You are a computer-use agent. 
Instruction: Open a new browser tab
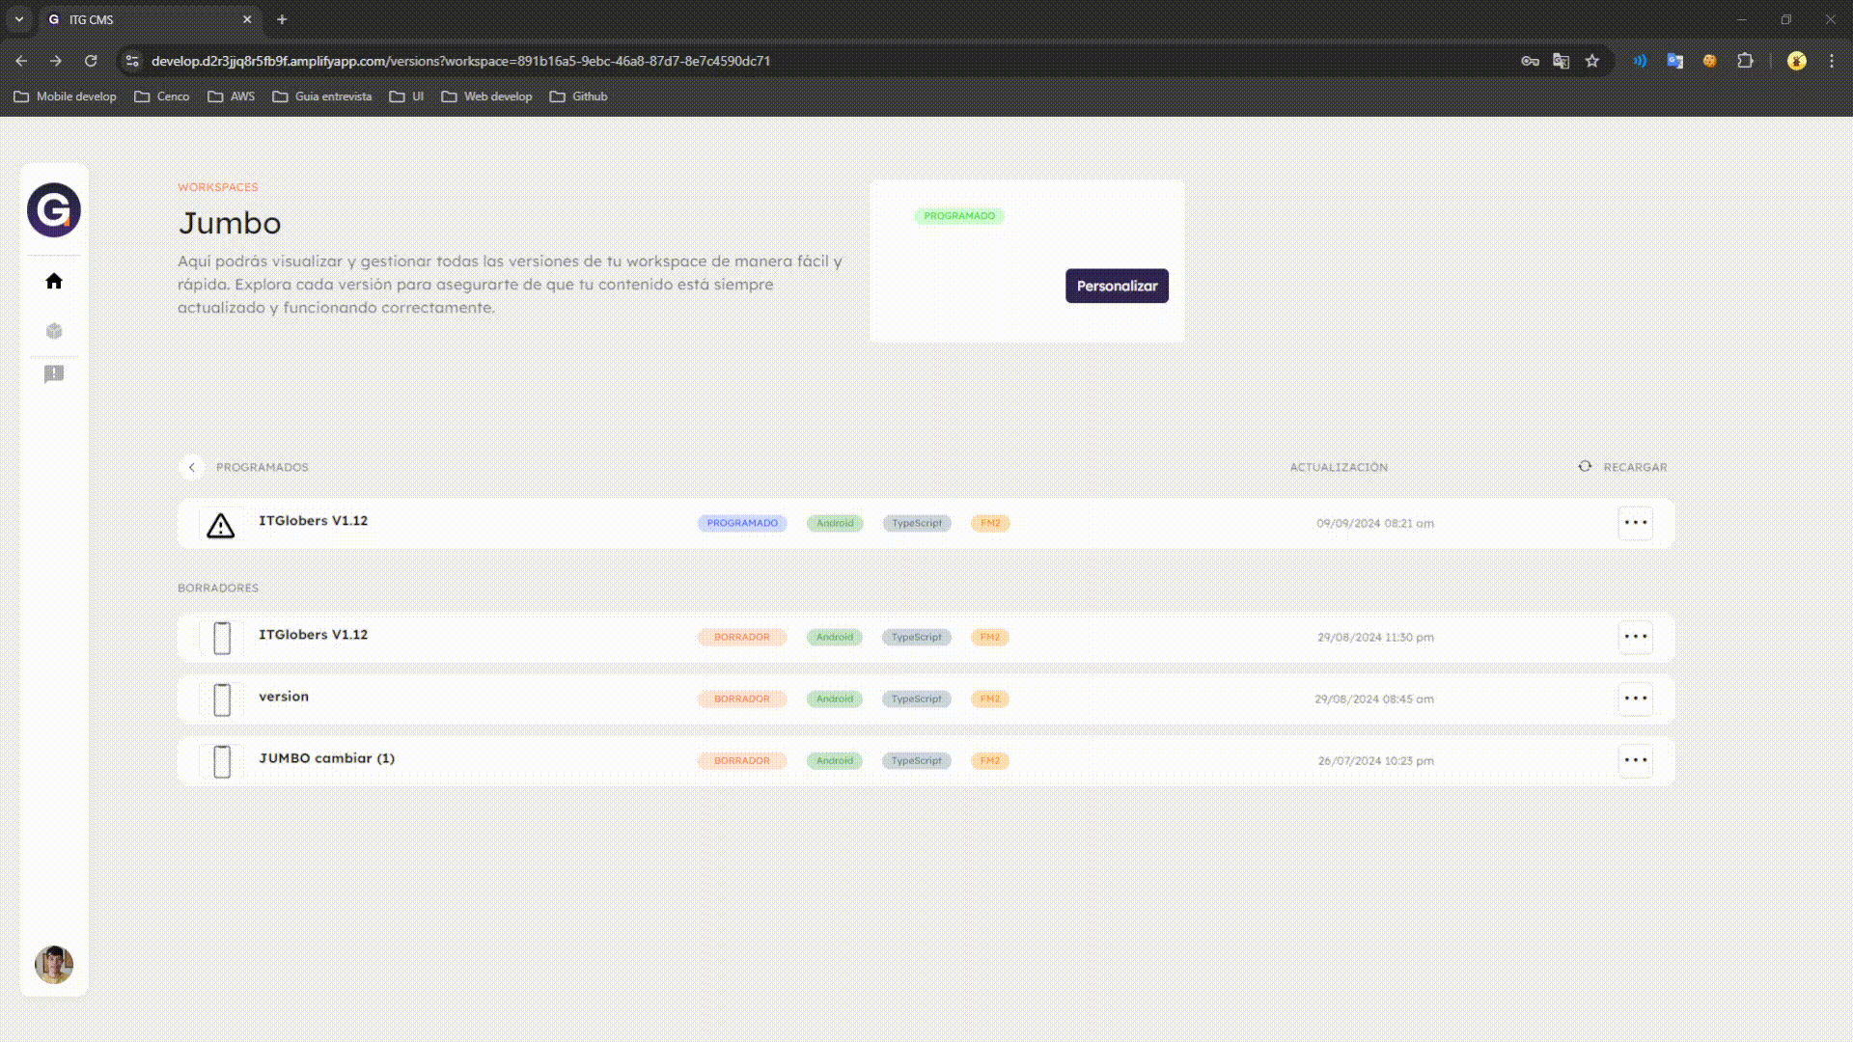(x=282, y=19)
